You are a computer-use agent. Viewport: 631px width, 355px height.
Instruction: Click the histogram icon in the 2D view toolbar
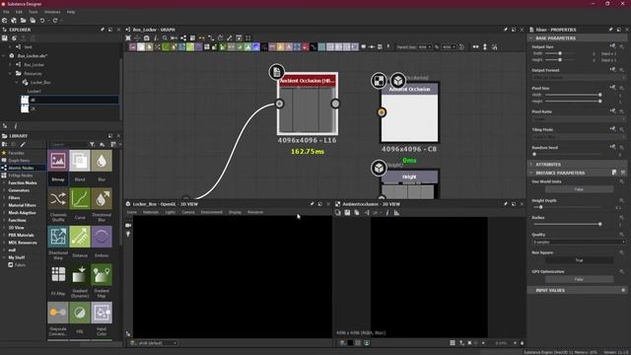click(396, 213)
